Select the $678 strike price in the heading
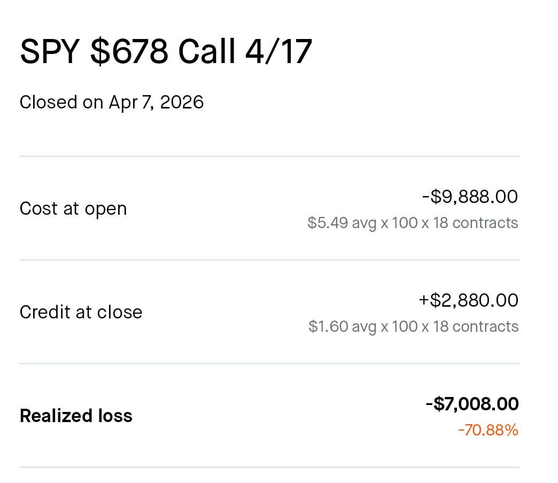Viewport: 558px width, 483px height. coord(130,51)
